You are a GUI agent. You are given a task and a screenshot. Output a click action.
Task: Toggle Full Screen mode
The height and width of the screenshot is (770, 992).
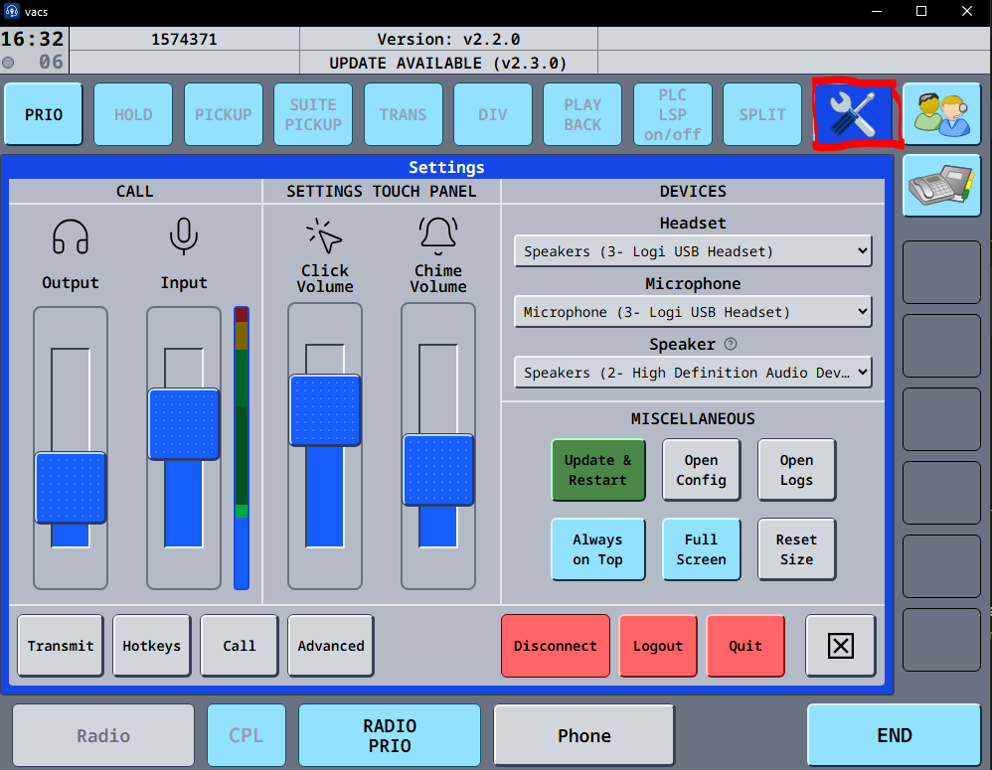(701, 549)
